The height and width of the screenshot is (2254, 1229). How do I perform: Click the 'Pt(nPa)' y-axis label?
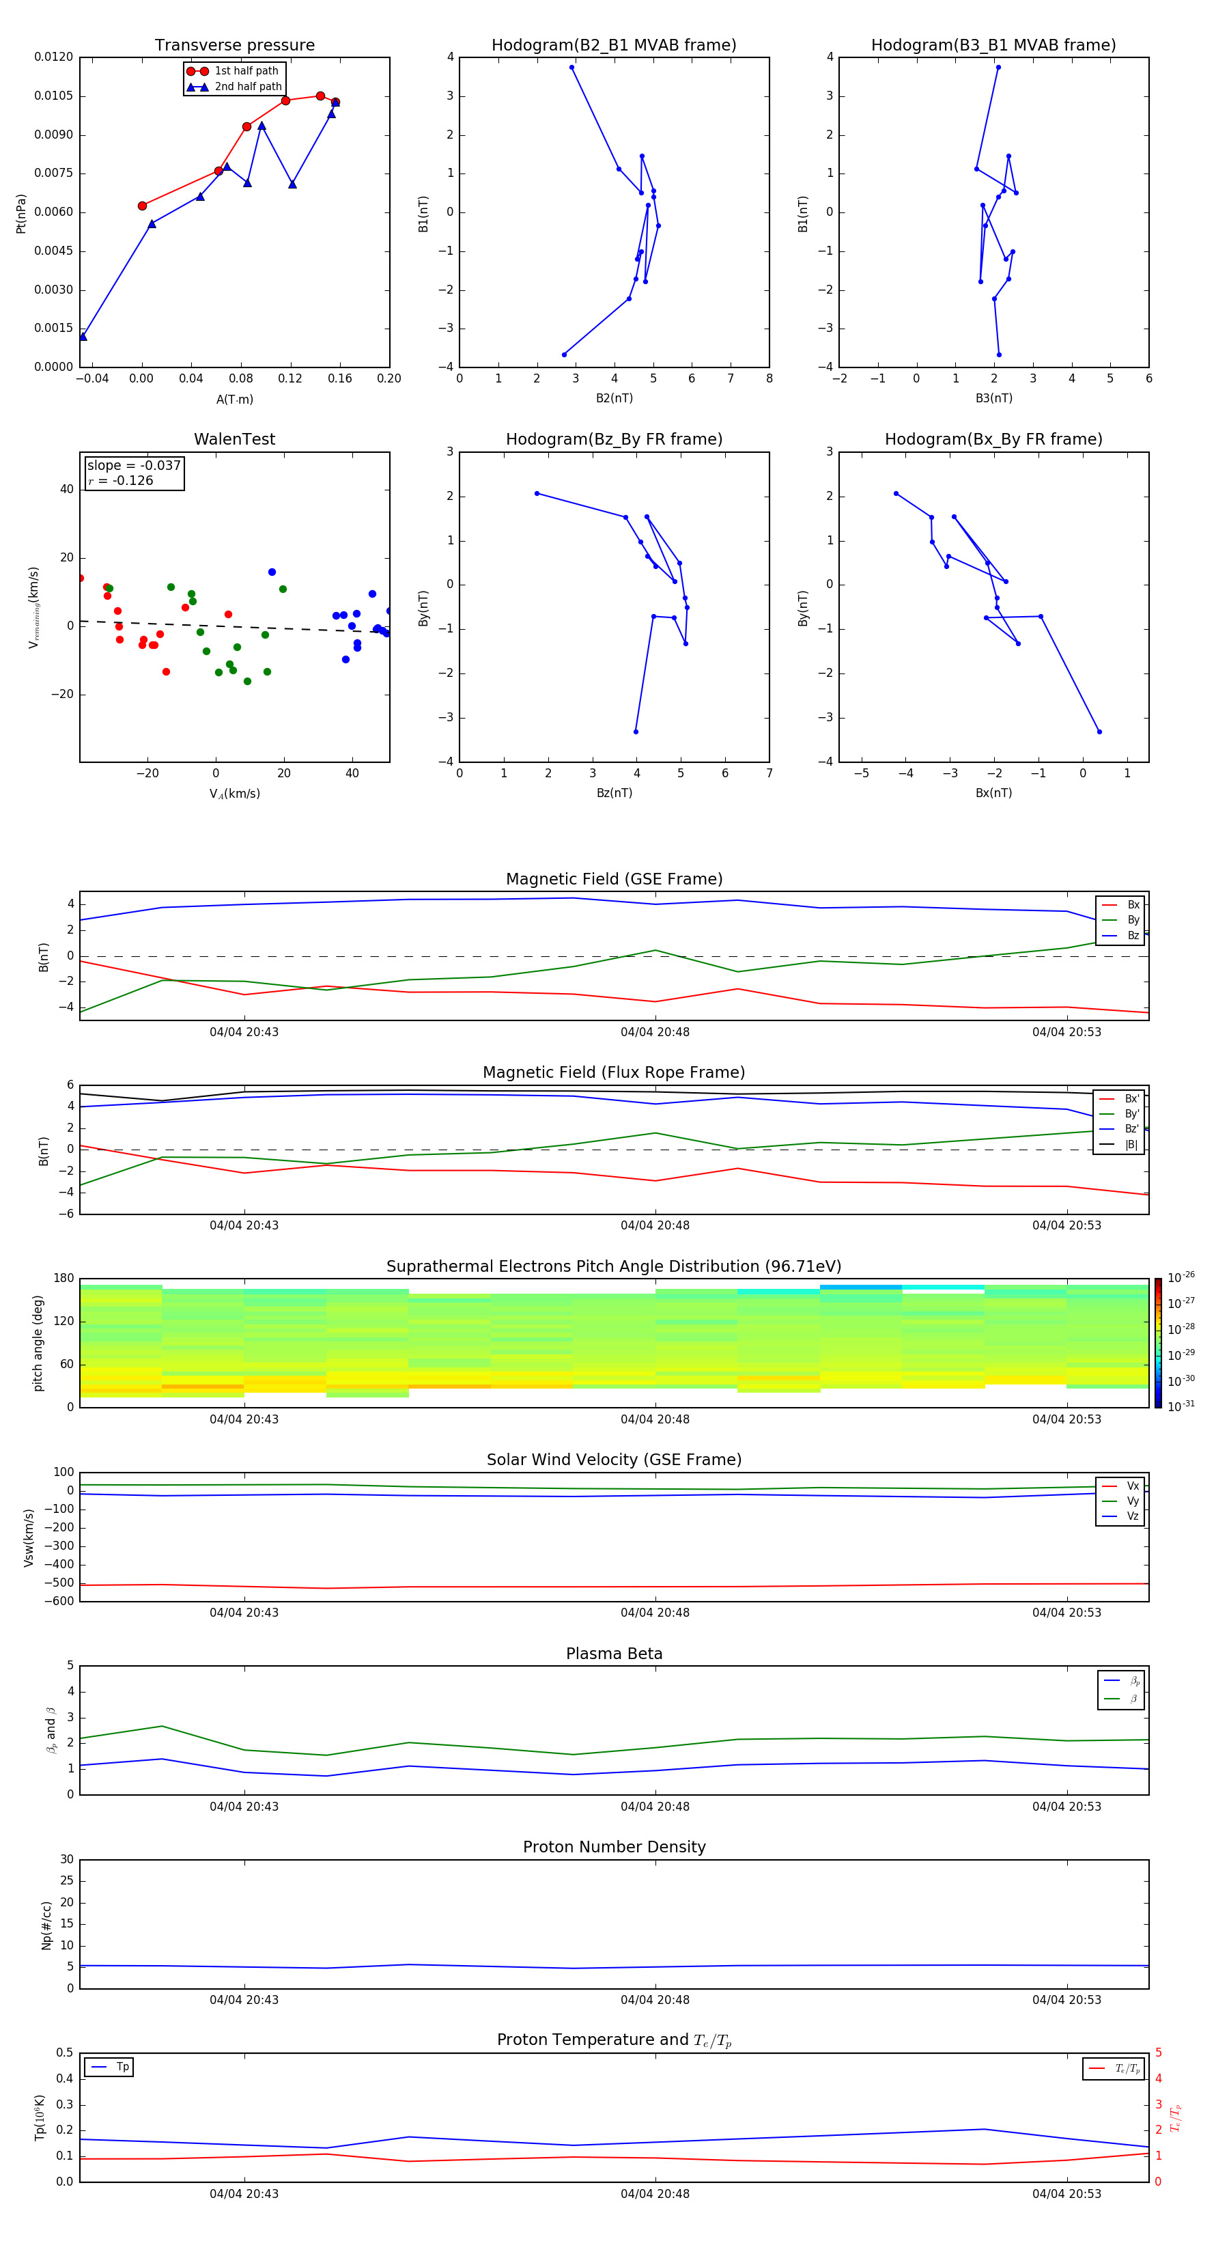[21, 212]
